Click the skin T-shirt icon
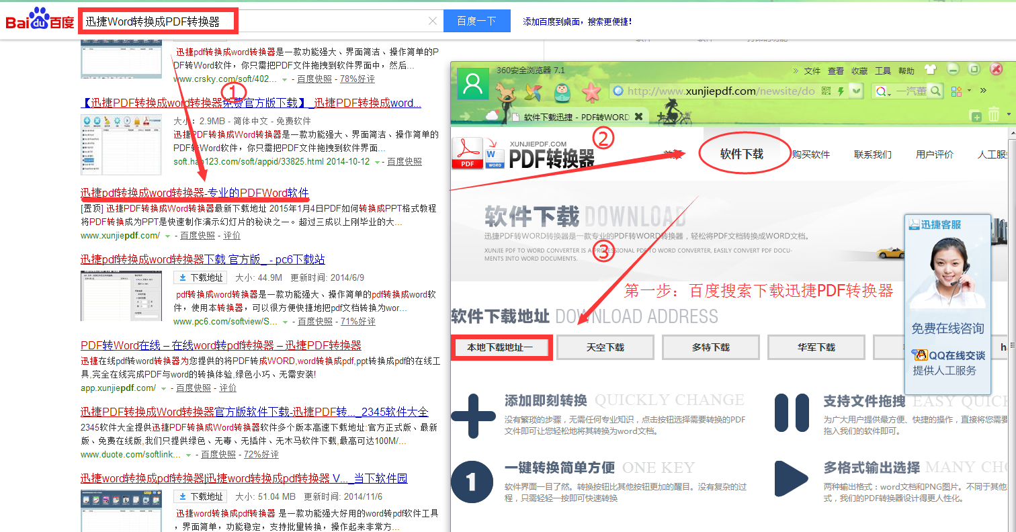The image size is (1016, 532). click(931, 69)
